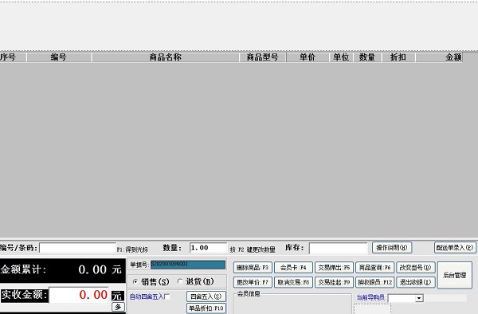
Task: Click the 金额 column header
Action: click(439, 57)
